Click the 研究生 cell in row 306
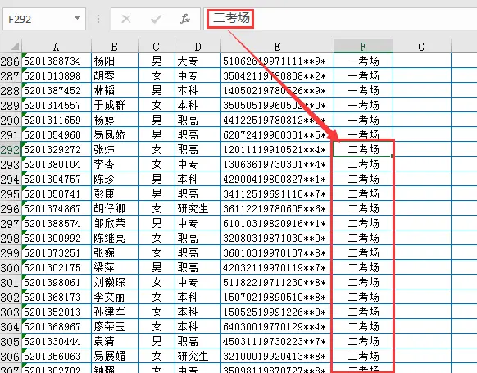 click(198, 356)
